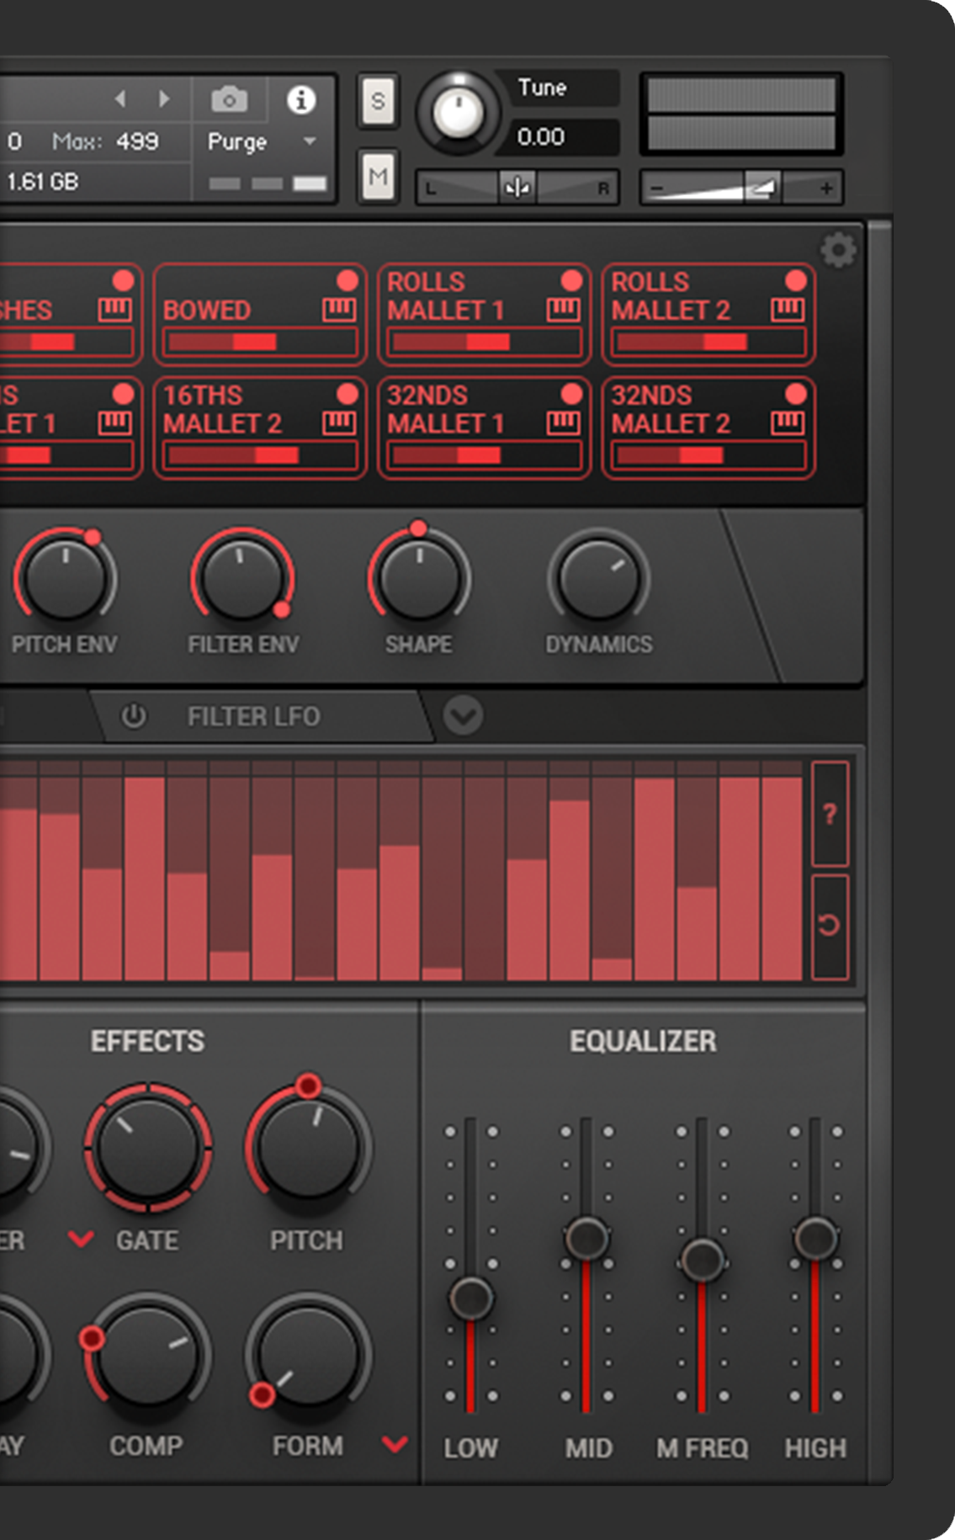The image size is (955, 1540).
Task: Click the LOW equalizer fader handle
Action: [x=471, y=1298]
